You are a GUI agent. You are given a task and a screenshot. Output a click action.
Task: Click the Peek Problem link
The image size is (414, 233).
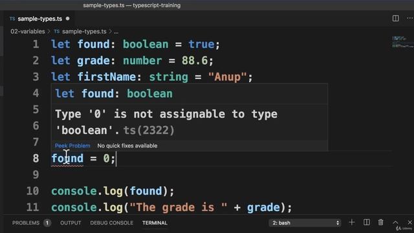(x=72, y=146)
